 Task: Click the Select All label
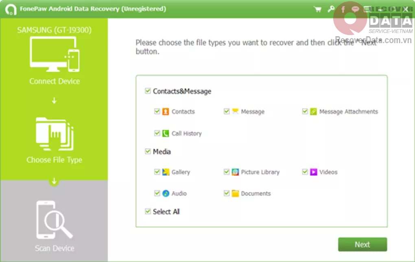(166, 212)
